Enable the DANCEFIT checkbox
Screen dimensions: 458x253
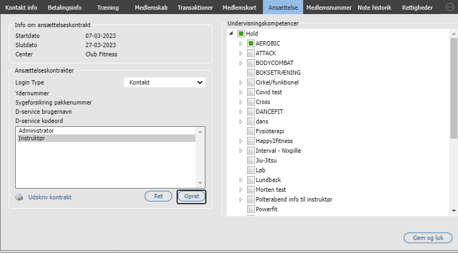click(x=250, y=112)
